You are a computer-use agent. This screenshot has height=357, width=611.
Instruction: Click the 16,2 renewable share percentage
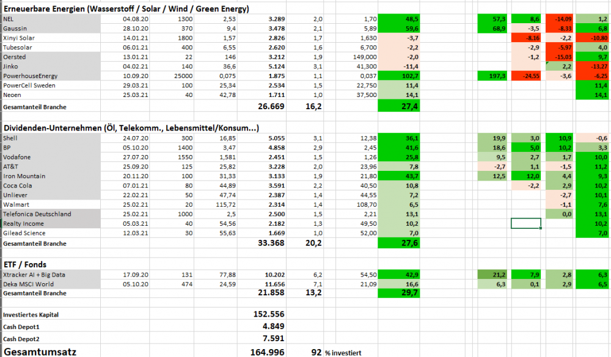[x=313, y=106]
